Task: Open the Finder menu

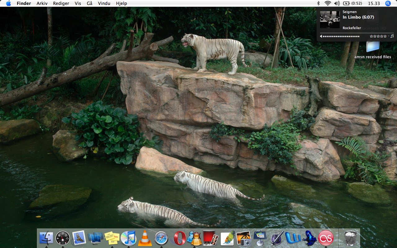Action: pyautogui.click(x=24, y=3)
